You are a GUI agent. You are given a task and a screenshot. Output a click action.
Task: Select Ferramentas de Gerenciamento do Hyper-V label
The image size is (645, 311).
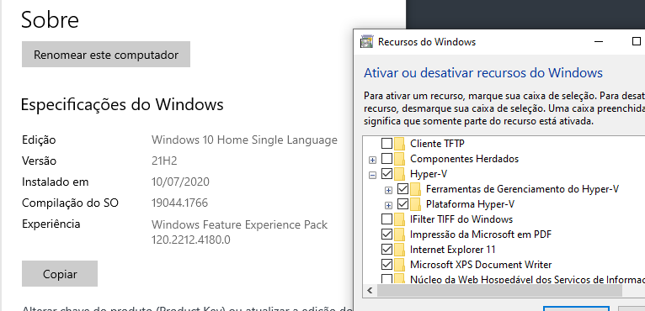[x=522, y=189]
